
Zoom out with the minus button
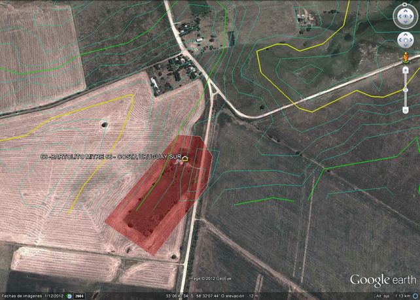click(406, 110)
